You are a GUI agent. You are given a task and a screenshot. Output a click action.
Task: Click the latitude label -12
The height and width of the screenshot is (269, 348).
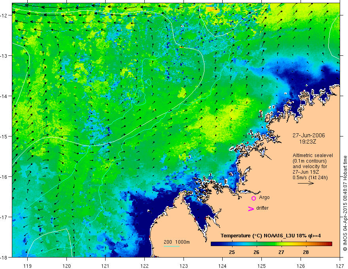click(4, 15)
